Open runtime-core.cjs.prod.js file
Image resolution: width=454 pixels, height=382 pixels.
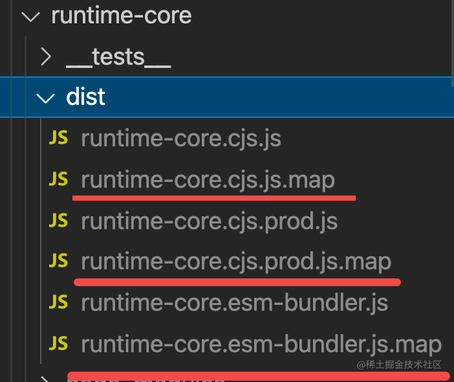(x=209, y=221)
